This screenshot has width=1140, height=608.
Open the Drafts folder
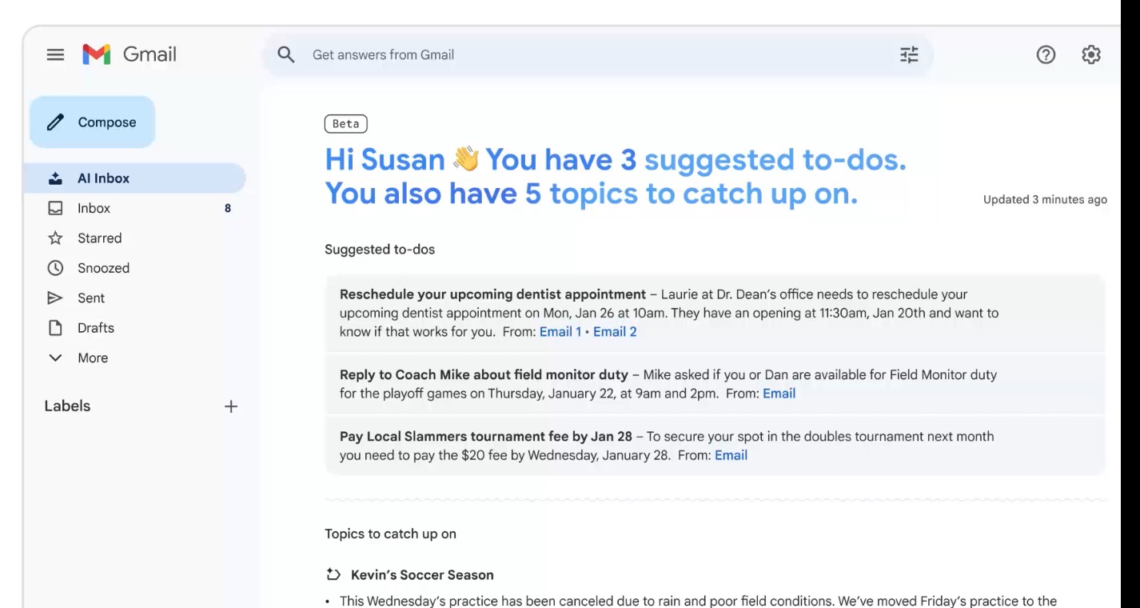coord(134,328)
